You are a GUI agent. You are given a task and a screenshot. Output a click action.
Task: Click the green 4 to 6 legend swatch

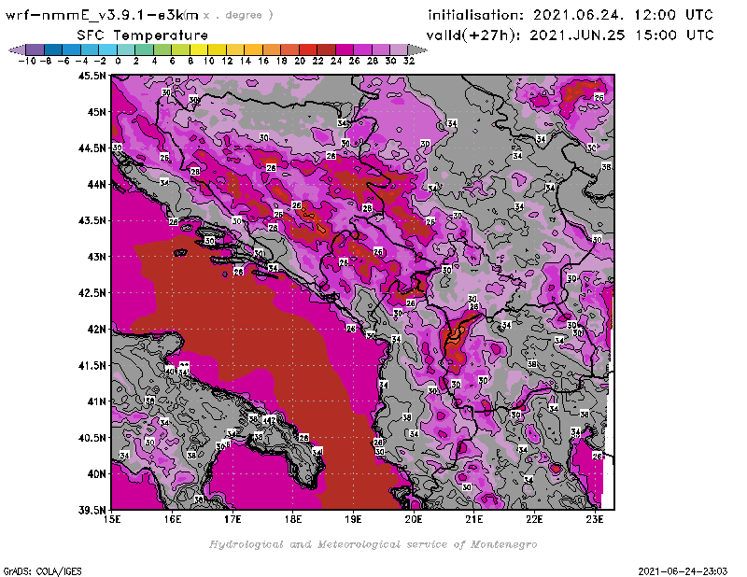(x=162, y=49)
